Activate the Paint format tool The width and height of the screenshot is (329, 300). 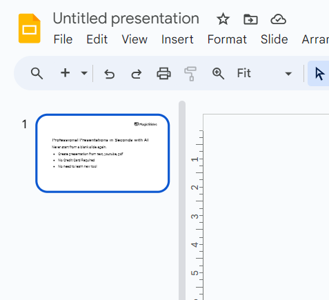tap(190, 74)
